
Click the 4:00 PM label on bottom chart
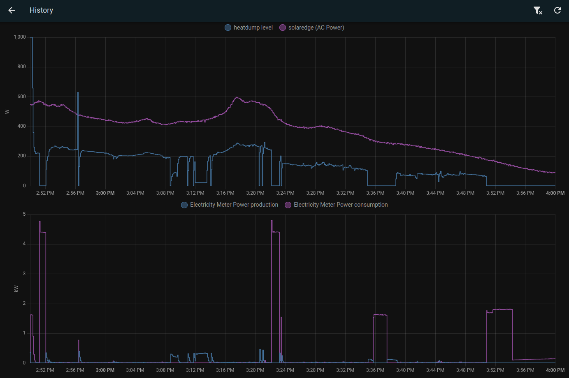[555, 370]
